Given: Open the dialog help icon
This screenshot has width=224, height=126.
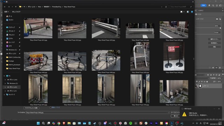Looking at the screenshot, I should coord(192,12).
